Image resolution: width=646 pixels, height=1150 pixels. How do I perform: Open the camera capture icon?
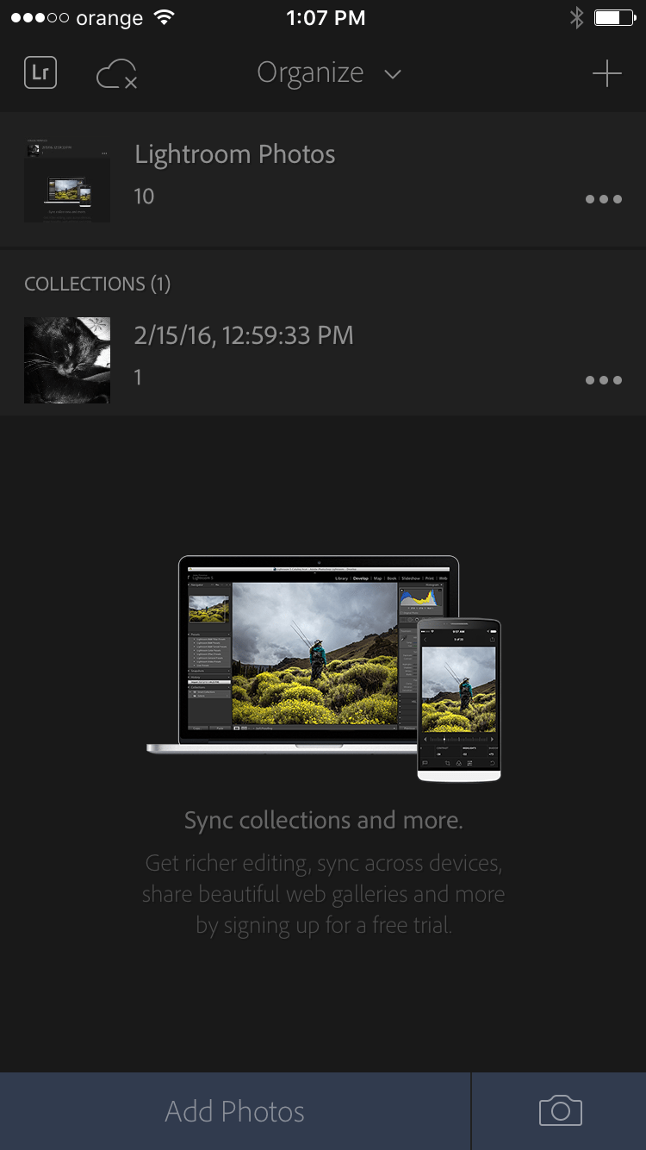pyautogui.click(x=561, y=1110)
